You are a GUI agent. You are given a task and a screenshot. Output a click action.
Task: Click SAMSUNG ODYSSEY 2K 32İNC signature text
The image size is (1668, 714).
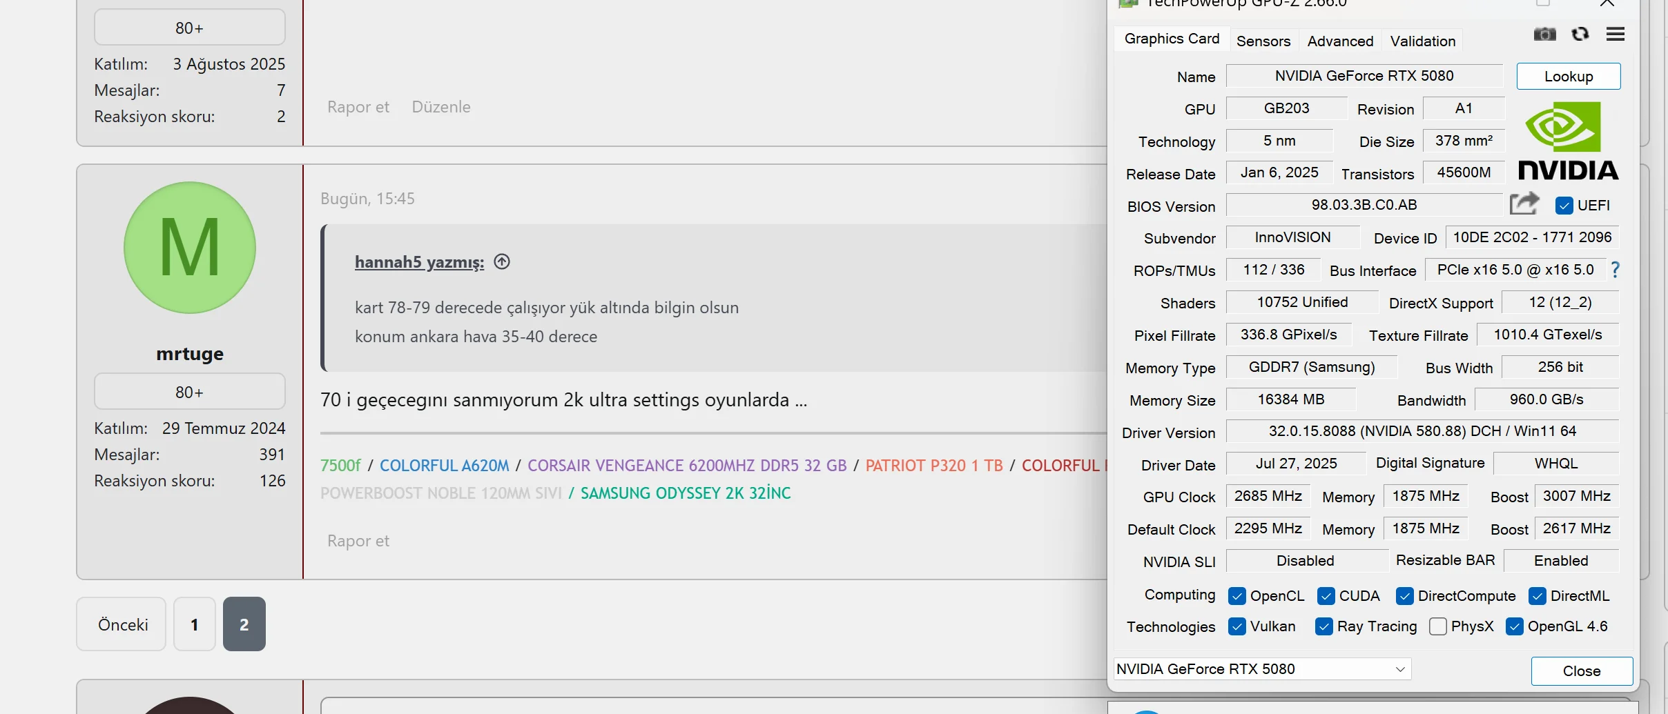pos(686,493)
